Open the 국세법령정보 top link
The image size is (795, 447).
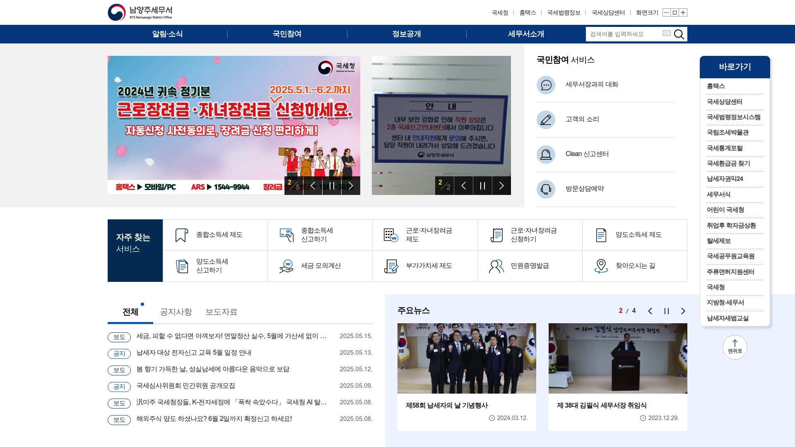coord(564,12)
